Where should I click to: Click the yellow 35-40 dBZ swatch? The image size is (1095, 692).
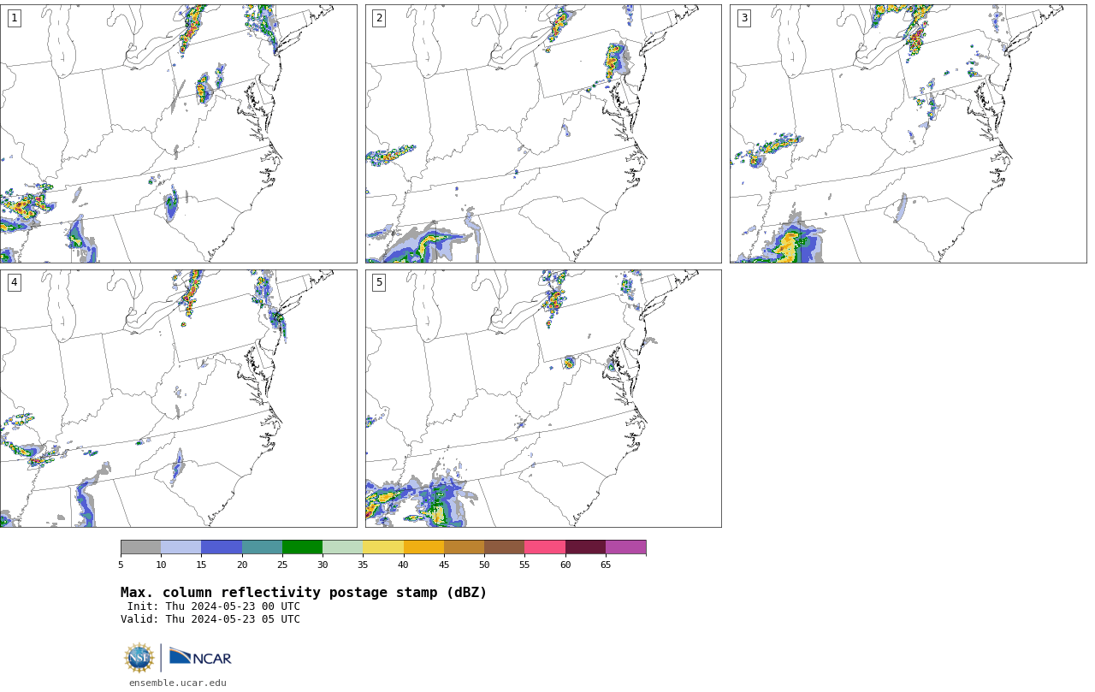tap(383, 547)
